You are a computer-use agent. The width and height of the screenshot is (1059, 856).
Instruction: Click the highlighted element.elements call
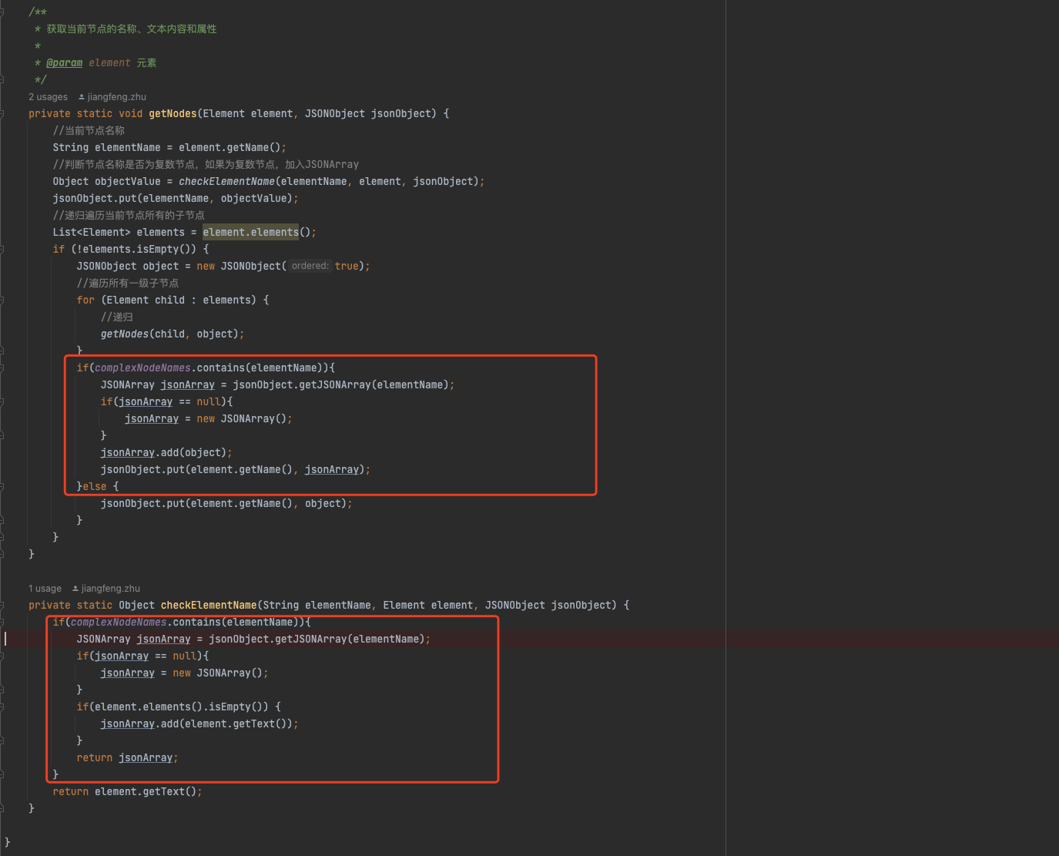250,233
